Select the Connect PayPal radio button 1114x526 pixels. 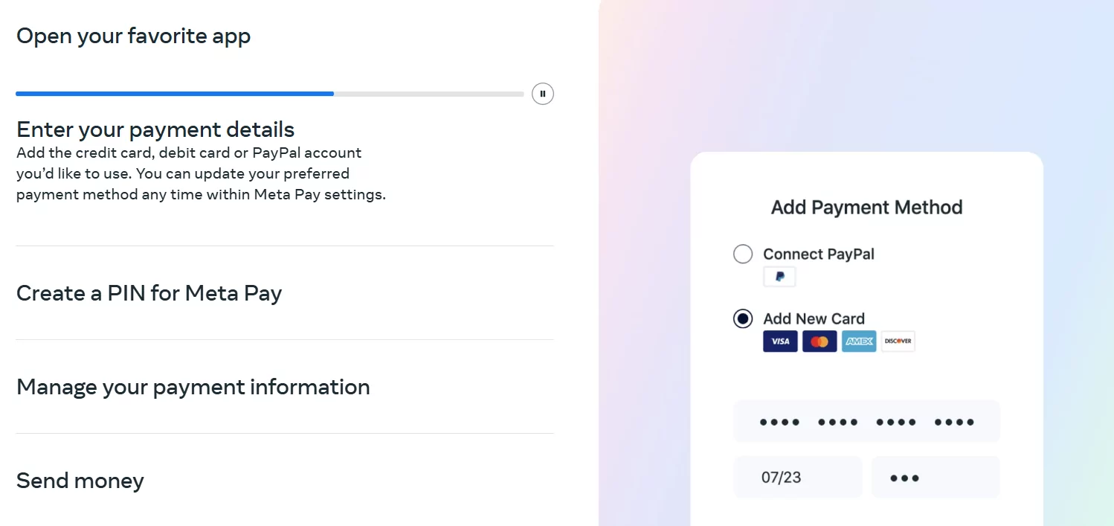pyautogui.click(x=742, y=254)
